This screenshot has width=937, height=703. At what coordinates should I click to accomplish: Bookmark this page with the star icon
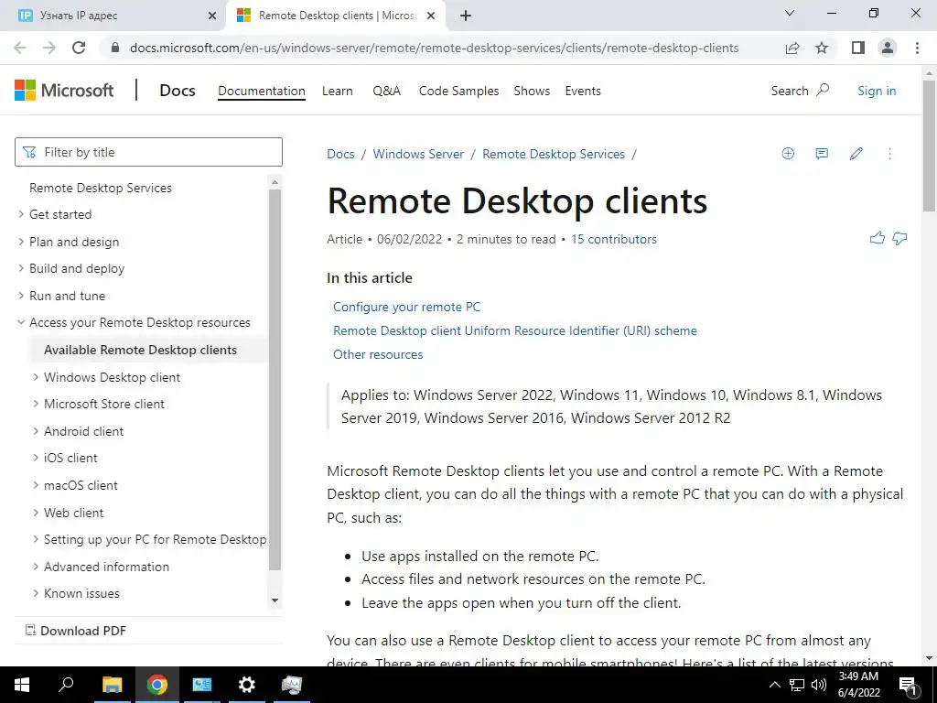point(822,48)
